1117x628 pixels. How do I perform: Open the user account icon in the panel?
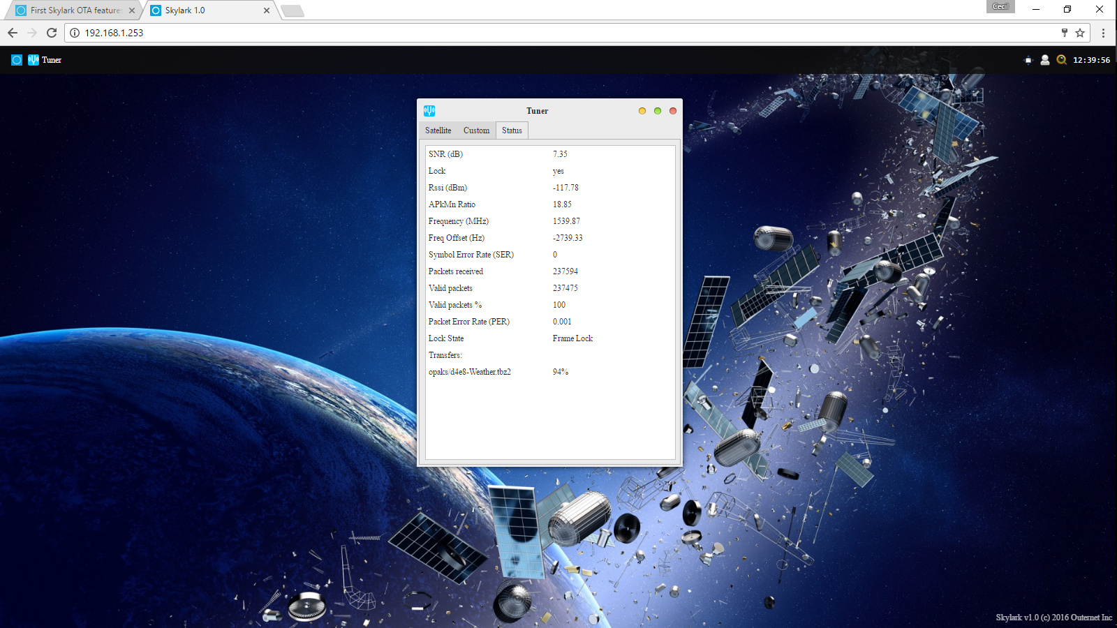point(1045,60)
